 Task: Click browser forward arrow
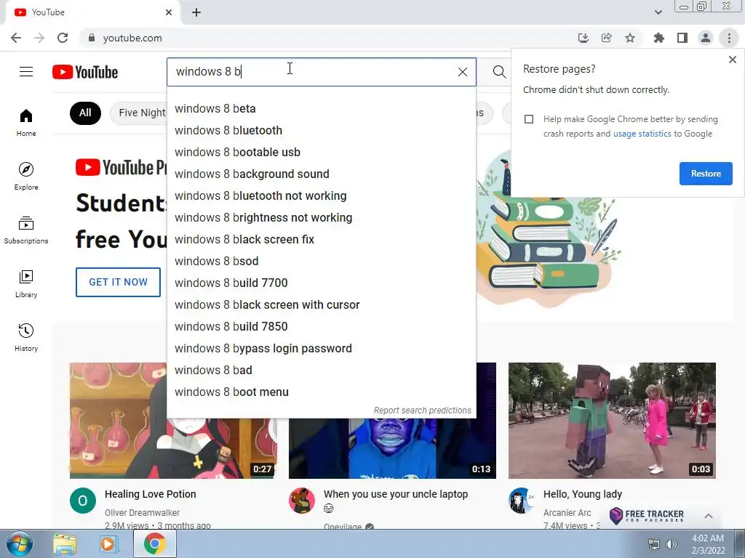(x=39, y=38)
